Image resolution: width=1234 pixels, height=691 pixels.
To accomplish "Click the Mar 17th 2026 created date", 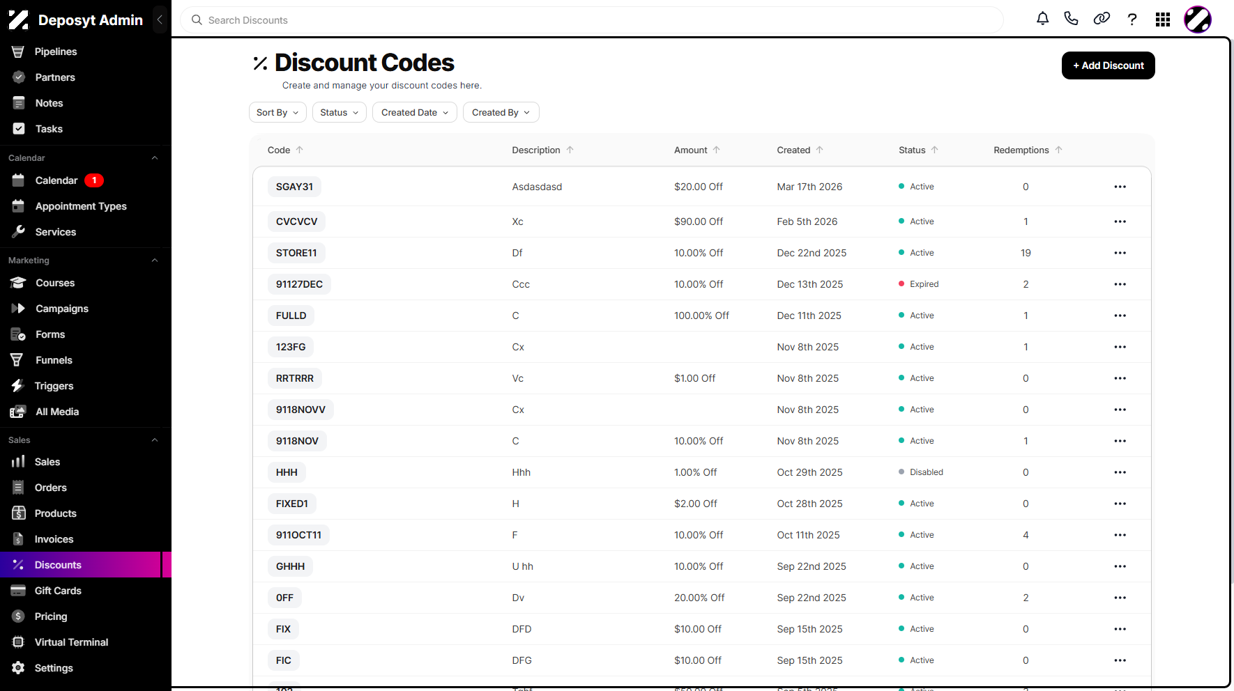I will coord(809,187).
